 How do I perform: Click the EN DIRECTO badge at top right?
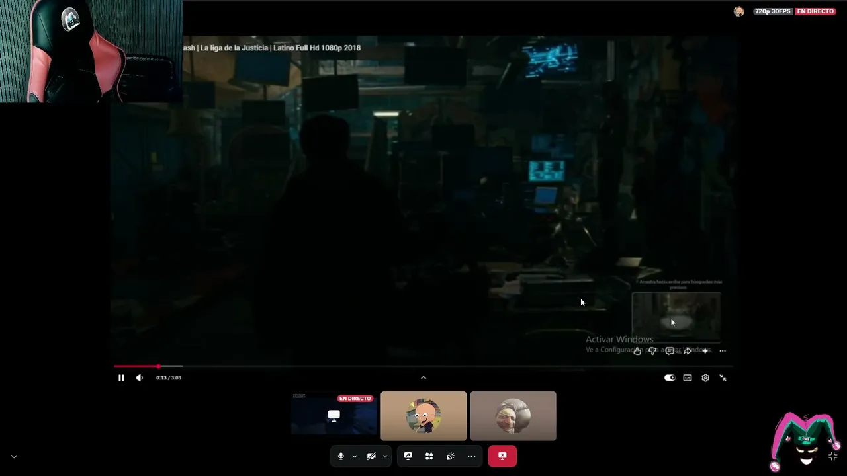815,11
